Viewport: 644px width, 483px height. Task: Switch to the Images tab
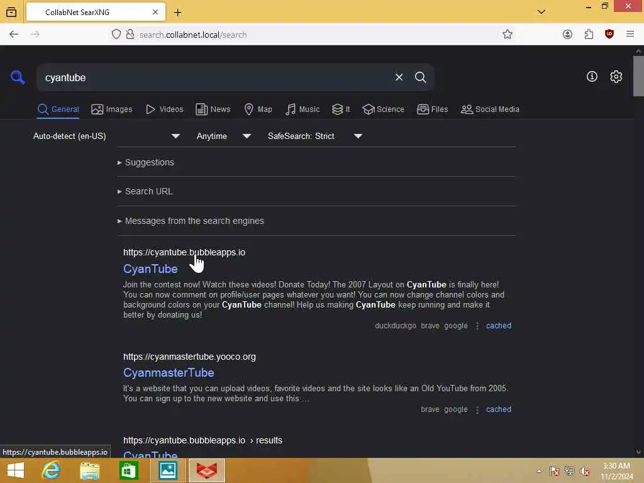click(112, 109)
